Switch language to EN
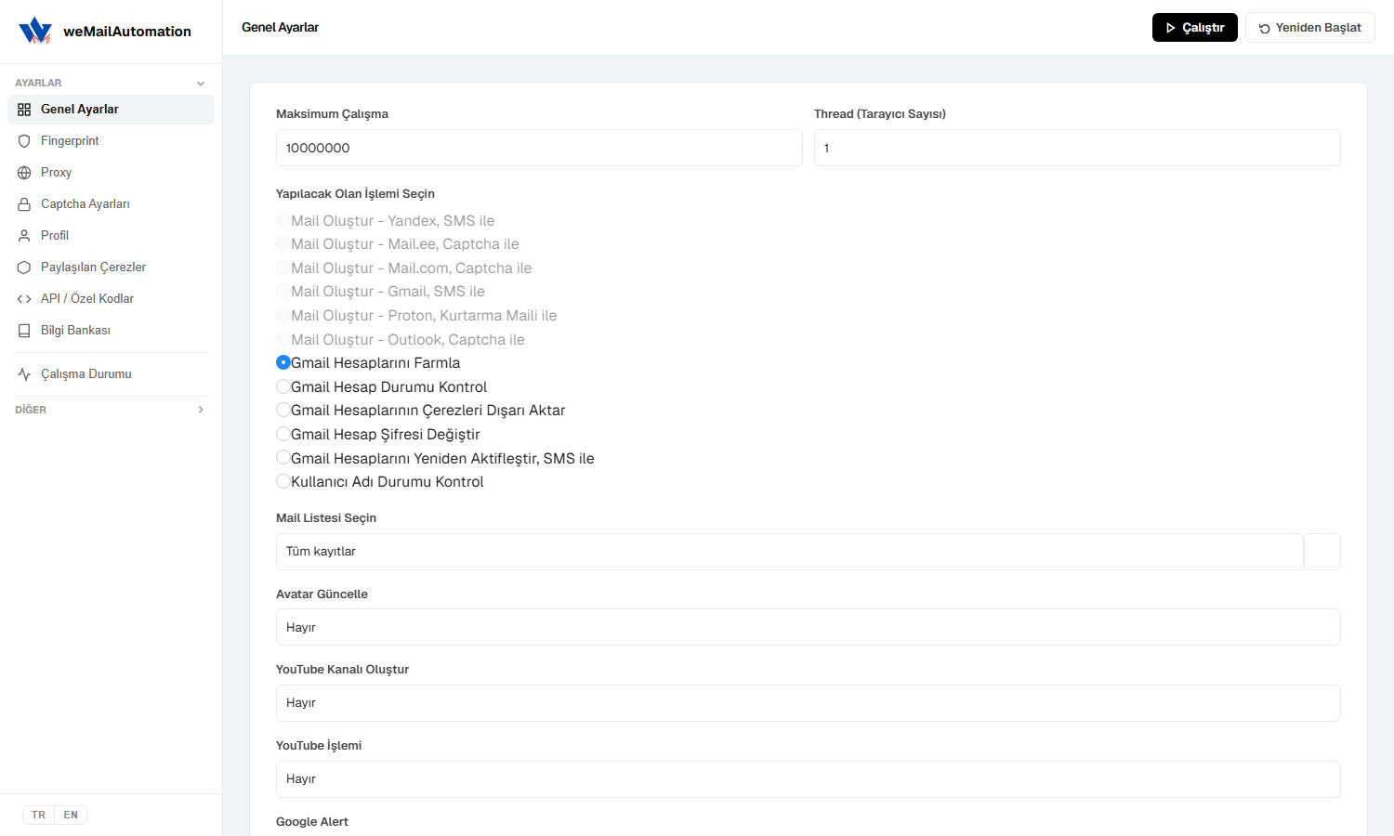The height and width of the screenshot is (836, 1394). [x=71, y=815]
